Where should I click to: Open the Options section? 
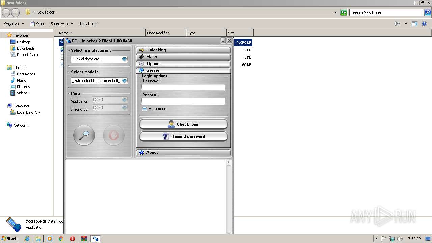(183, 64)
